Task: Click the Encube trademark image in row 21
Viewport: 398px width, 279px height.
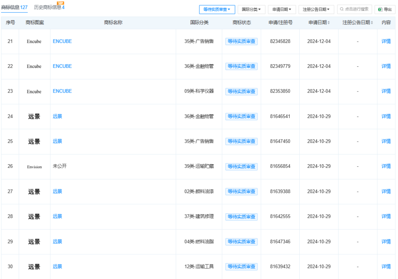Action: pos(34,42)
